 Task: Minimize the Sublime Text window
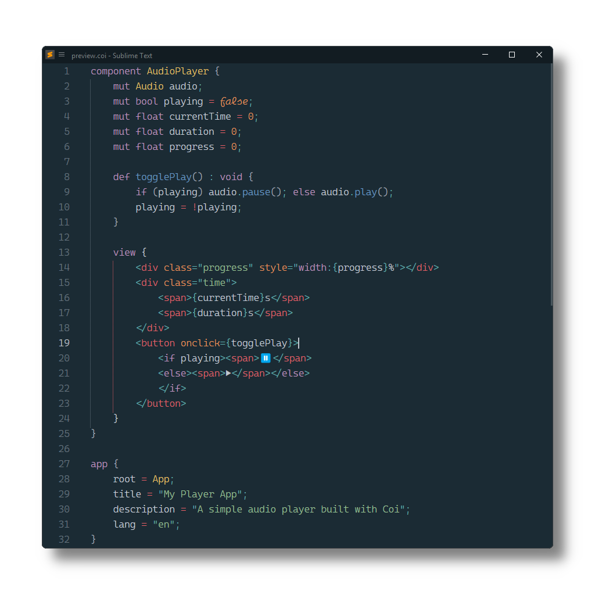pyautogui.click(x=485, y=55)
